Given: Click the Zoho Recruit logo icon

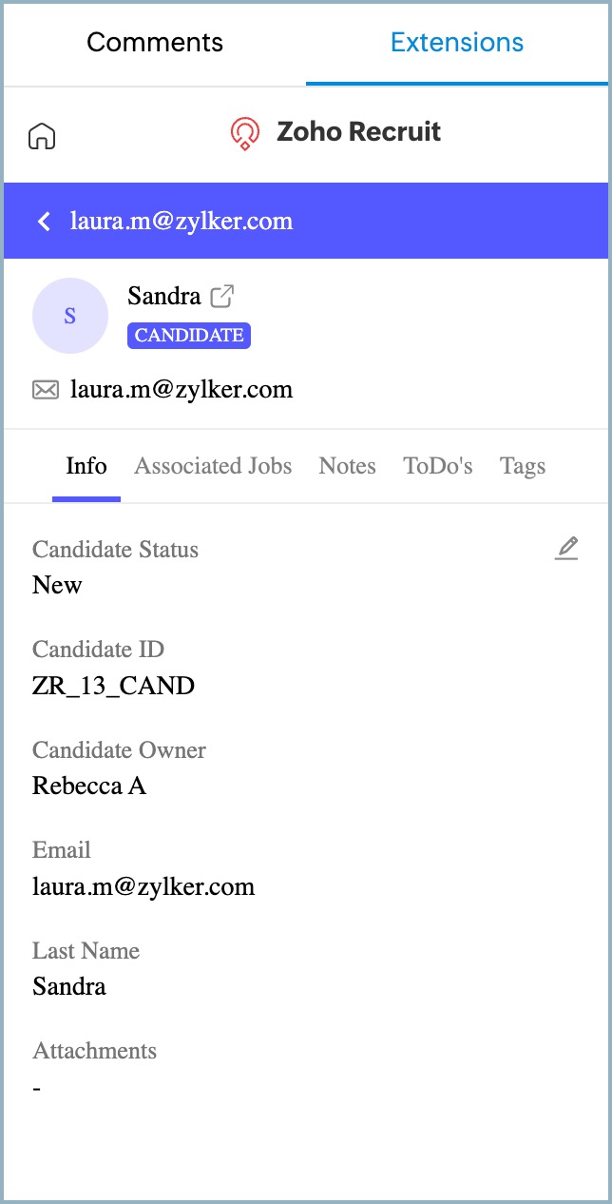Looking at the screenshot, I should click(245, 133).
